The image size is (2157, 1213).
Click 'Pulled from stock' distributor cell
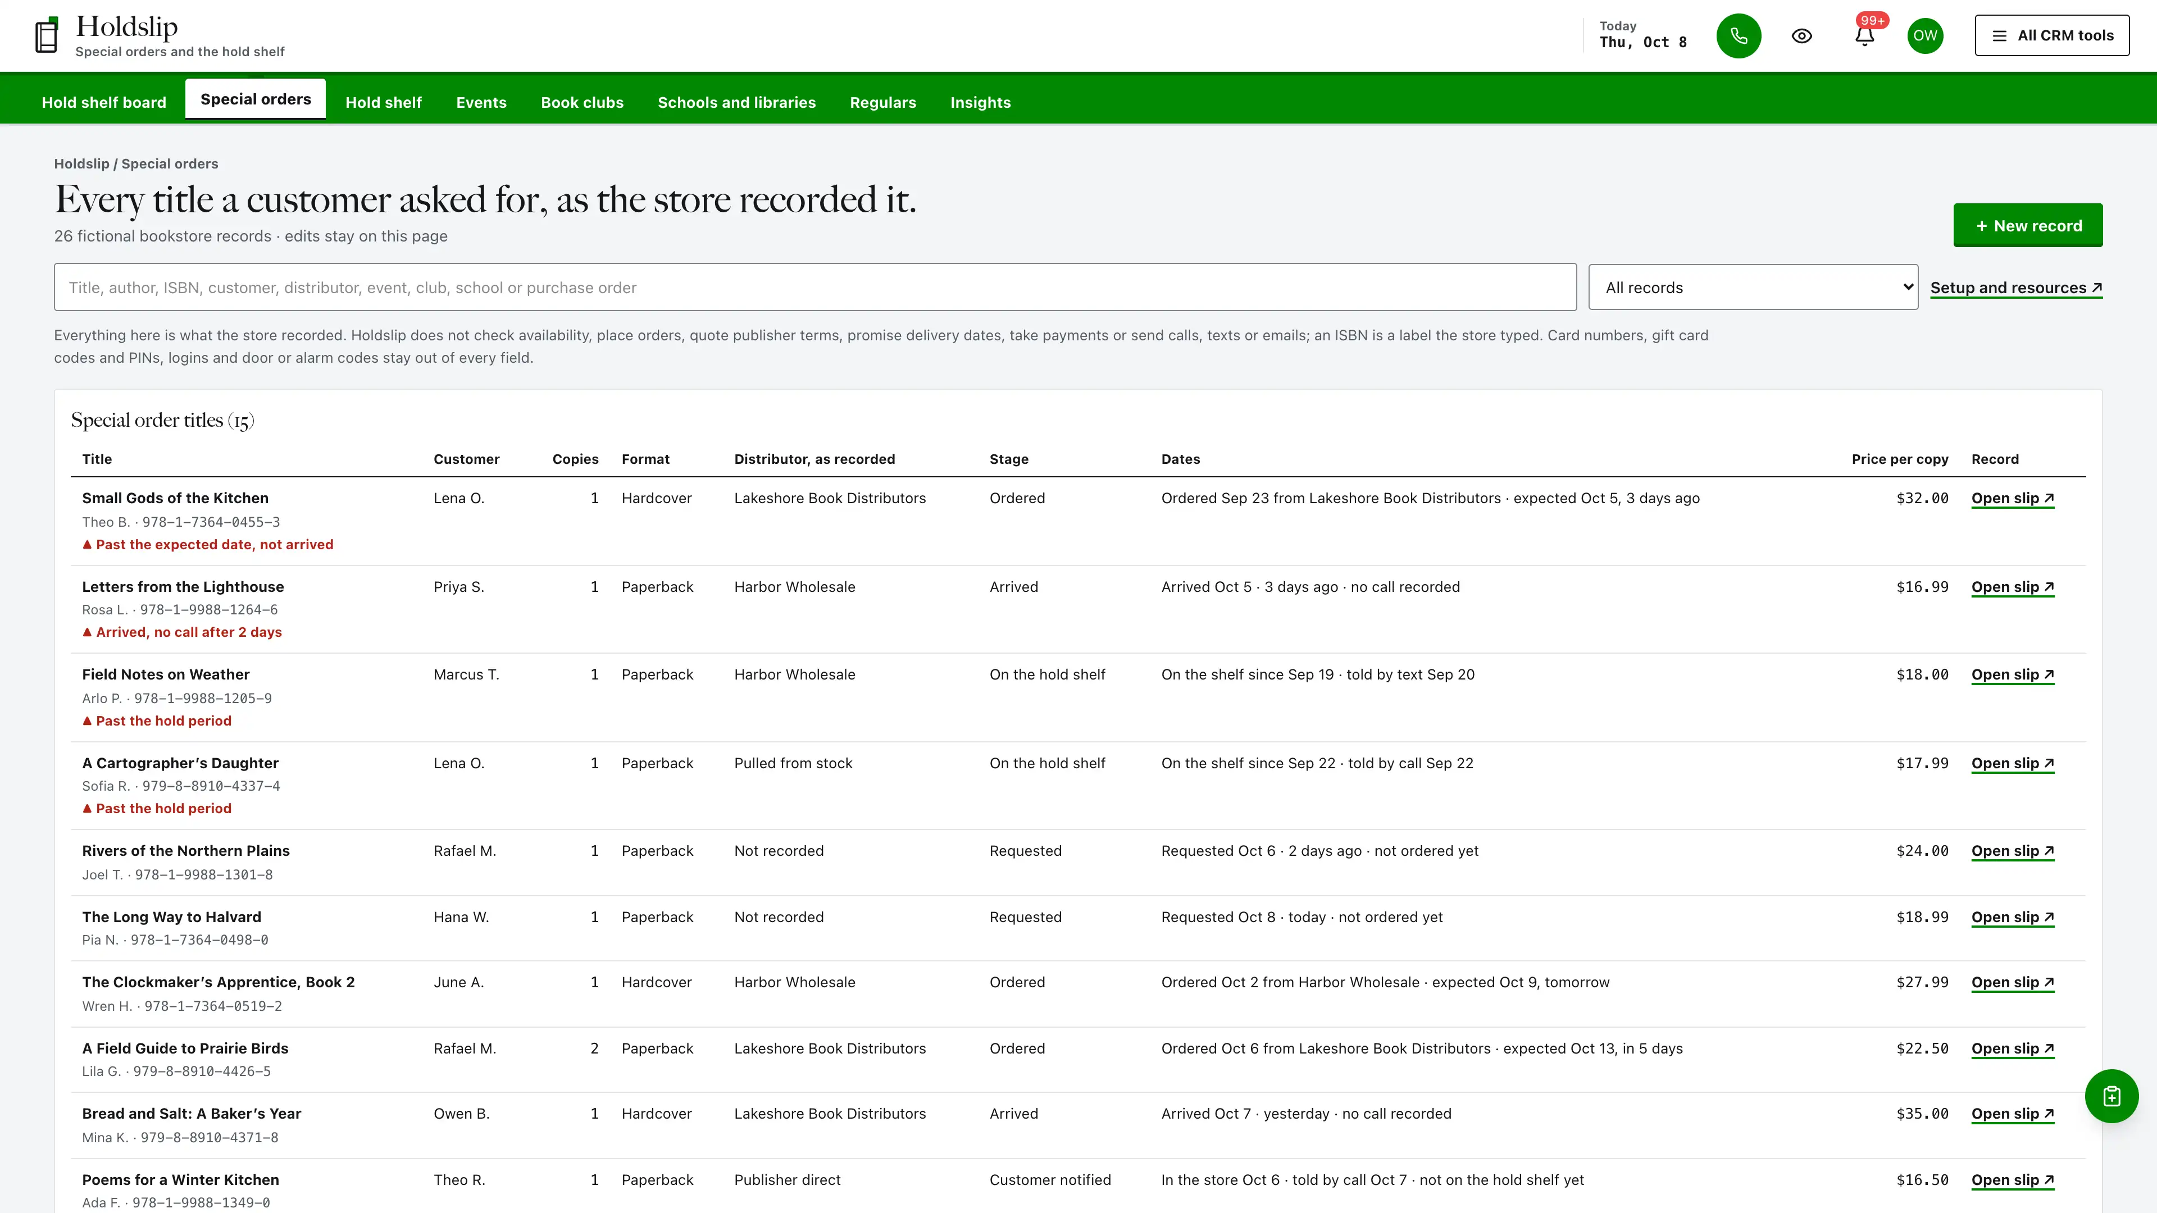[793, 764]
